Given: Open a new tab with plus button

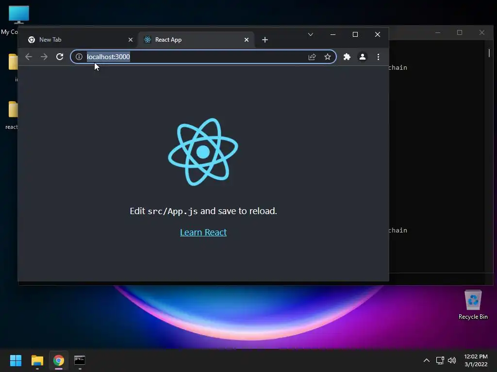Looking at the screenshot, I should click(265, 40).
